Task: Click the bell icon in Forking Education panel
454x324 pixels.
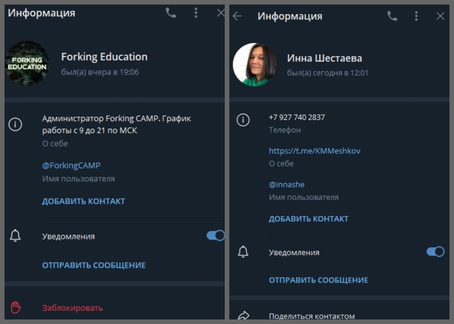Action: coord(15,236)
